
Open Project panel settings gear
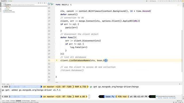(45, 3)
